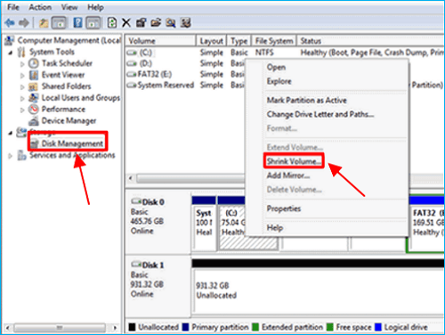
Task: Sort by the Volume column header
Action: [x=160, y=41]
